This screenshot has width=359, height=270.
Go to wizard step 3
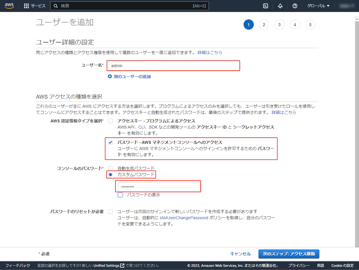(x=279, y=25)
